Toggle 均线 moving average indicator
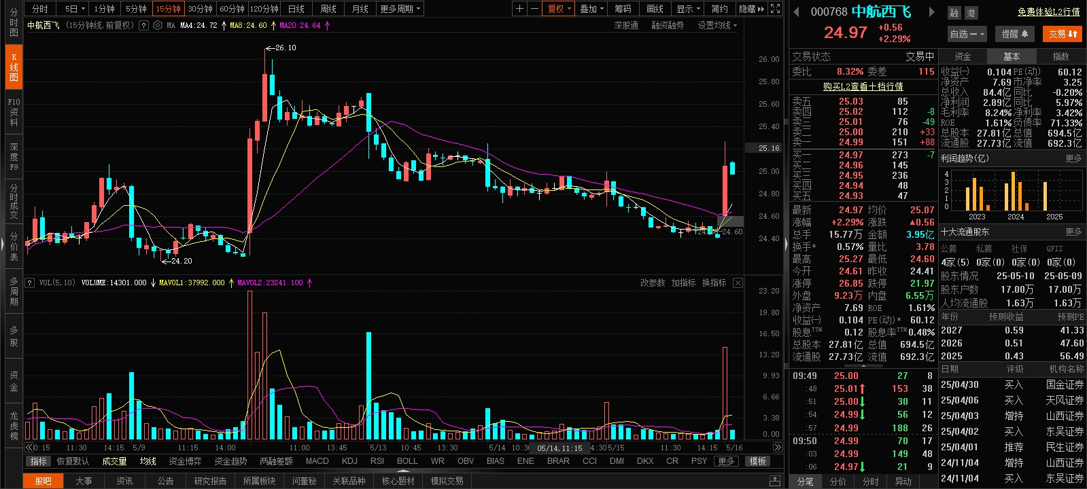The height and width of the screenshot is (489, 1087). coord(148,461)
